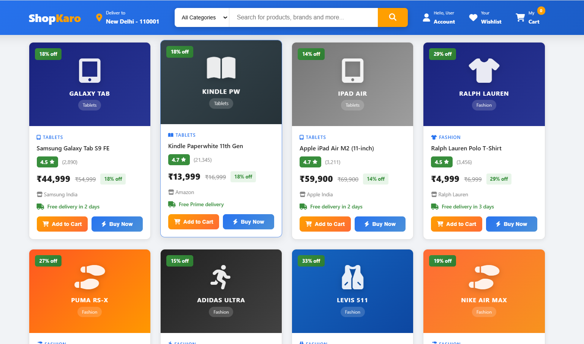The height and width of the screenshot is (344, 584).
Task: Click the 'Samsung India' seller name
Action: pos(60,194)
